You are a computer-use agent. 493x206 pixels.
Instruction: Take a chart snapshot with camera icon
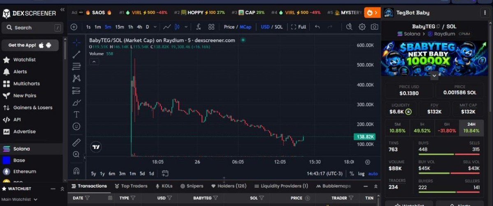click(375, 27)
